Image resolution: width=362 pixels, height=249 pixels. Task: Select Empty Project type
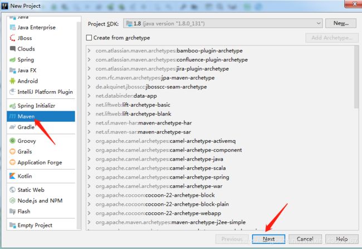pyautogui.click(x=41, y=225)
